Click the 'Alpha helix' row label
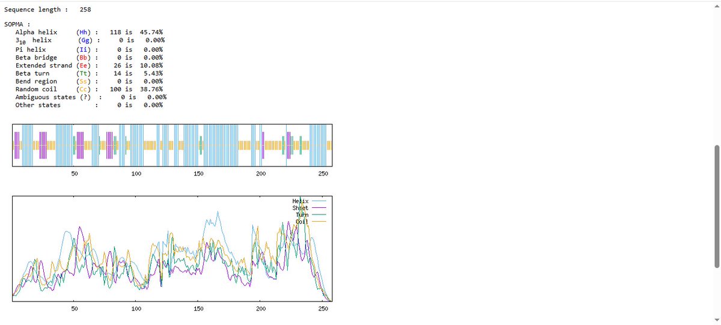 (x=36, y=33)
